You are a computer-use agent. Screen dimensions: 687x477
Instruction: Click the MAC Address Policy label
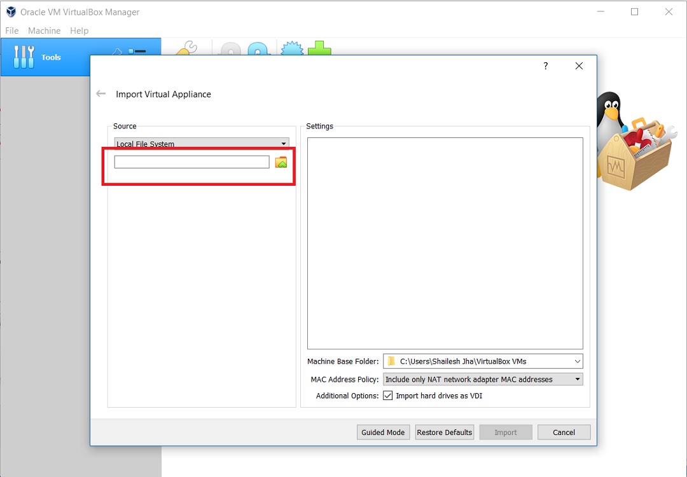pos(345,379)
